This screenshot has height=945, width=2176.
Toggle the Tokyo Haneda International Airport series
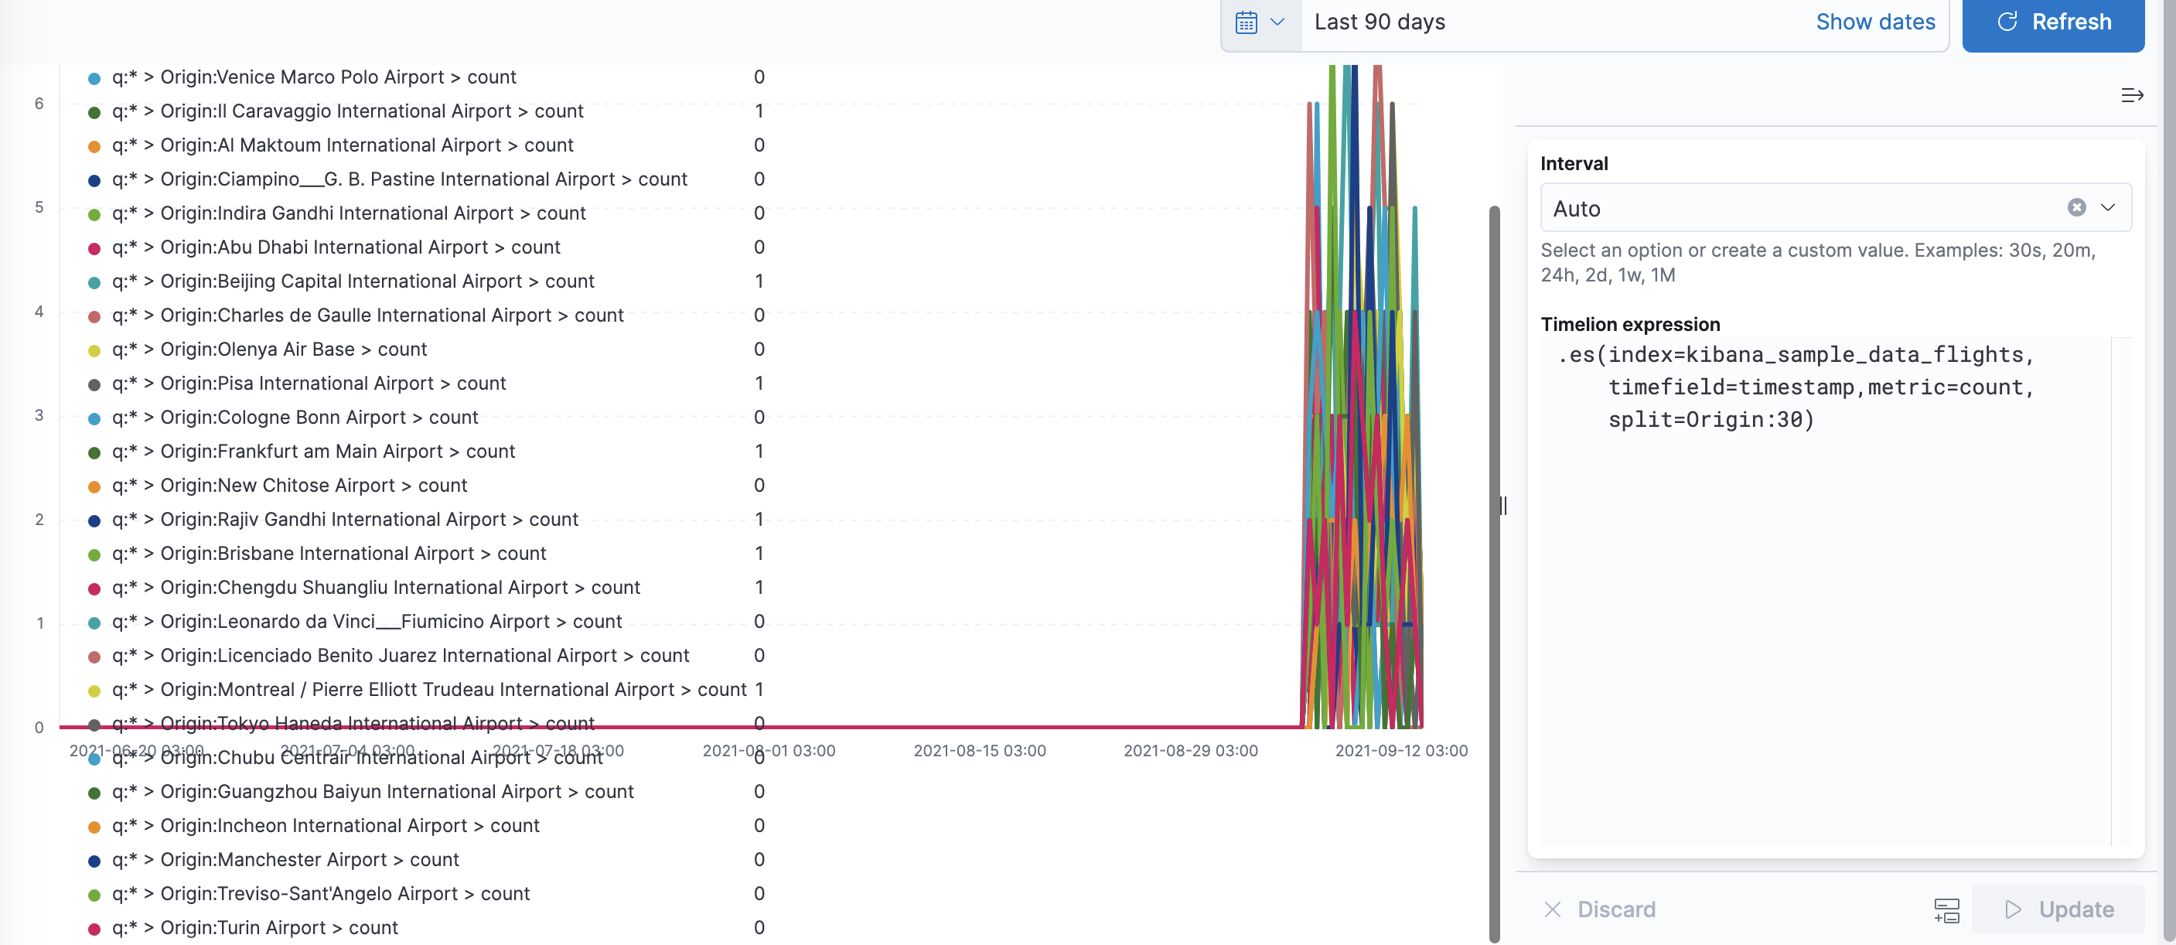353,724
